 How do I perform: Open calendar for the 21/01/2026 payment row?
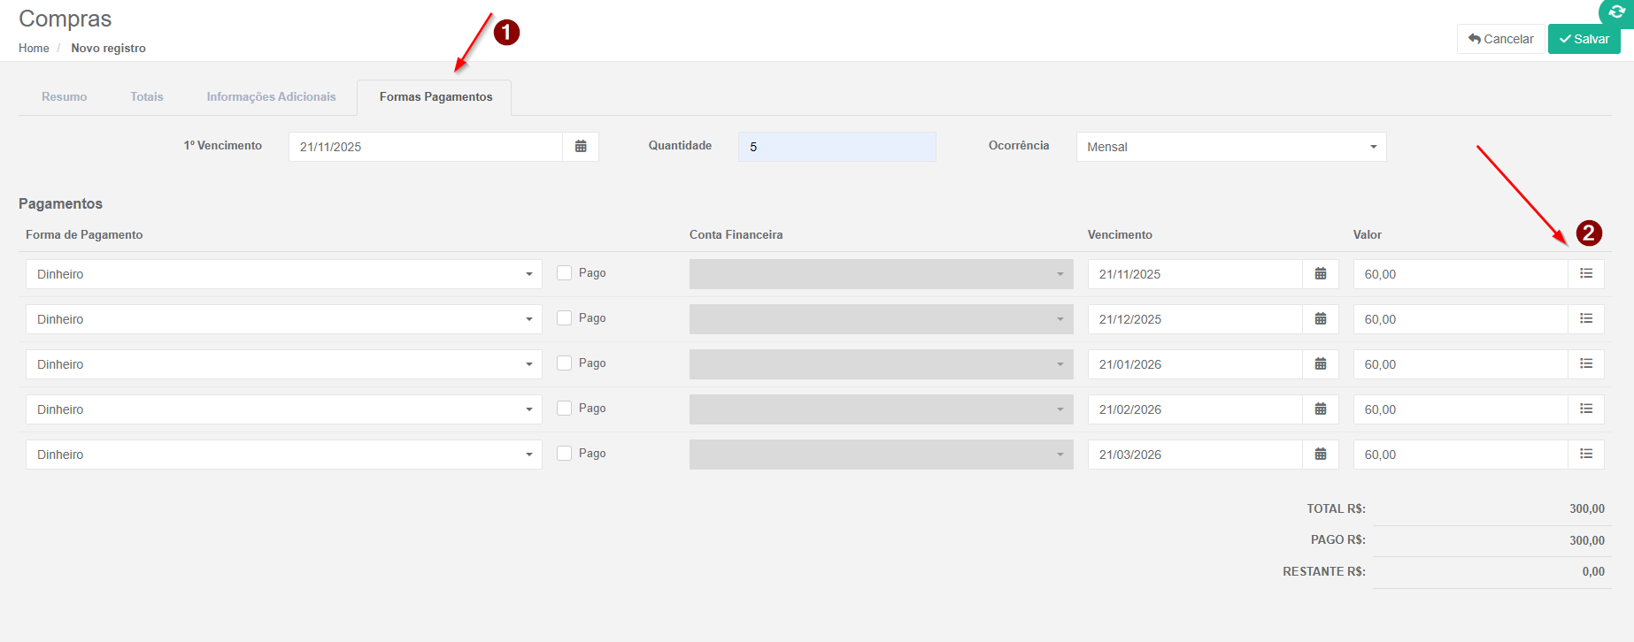coord(1320,364)
